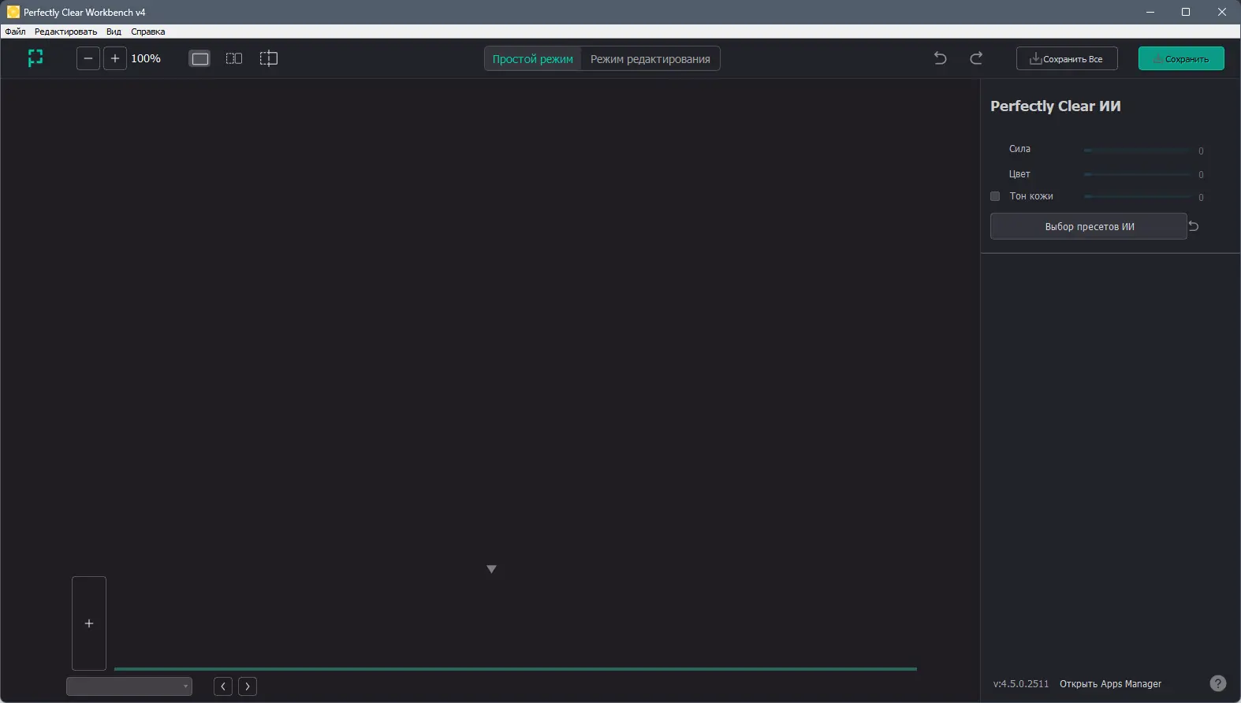Click the Открыть Apps Manager link
The width and height of the screenshot is (1241, 703).
click(x=1110, y=684)
